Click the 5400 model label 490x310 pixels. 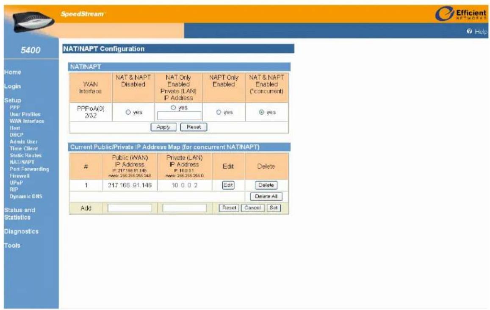[x=30, y=50]
